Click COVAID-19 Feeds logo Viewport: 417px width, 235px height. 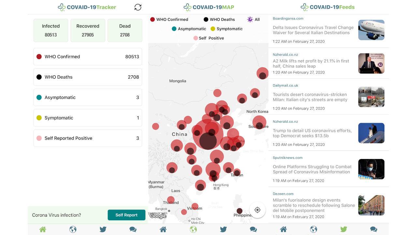(x=328, y=7)
